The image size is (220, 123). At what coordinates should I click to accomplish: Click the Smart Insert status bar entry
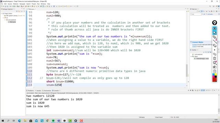point(159,117)
